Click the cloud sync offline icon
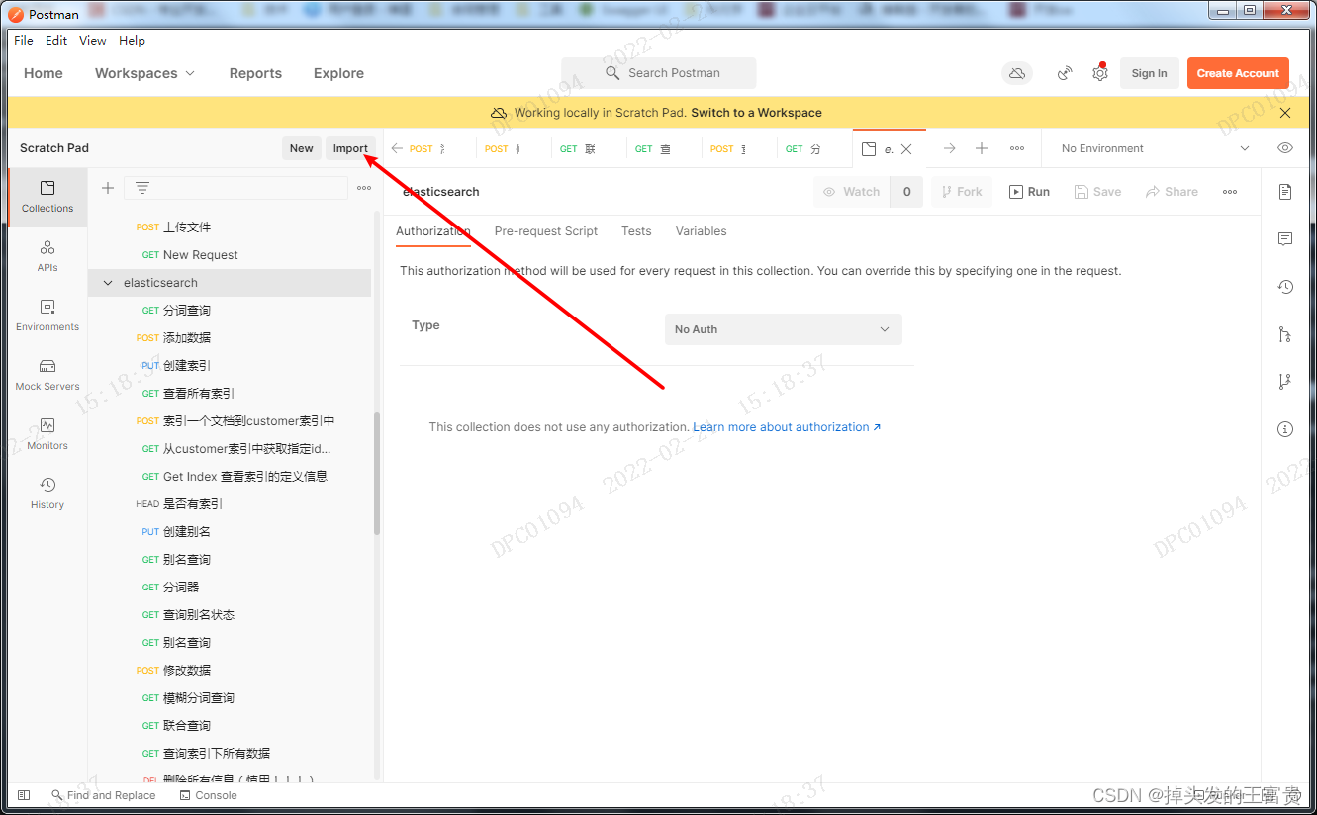Image resolution: width=1317 pixels, height=815 pixels. coord(1016,73)
